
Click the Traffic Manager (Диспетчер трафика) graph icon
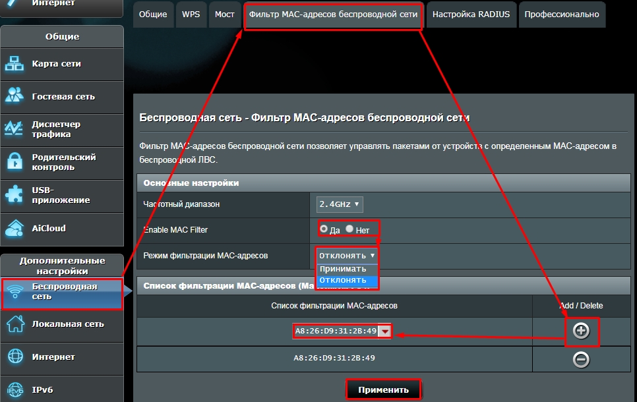pos(15,129)
